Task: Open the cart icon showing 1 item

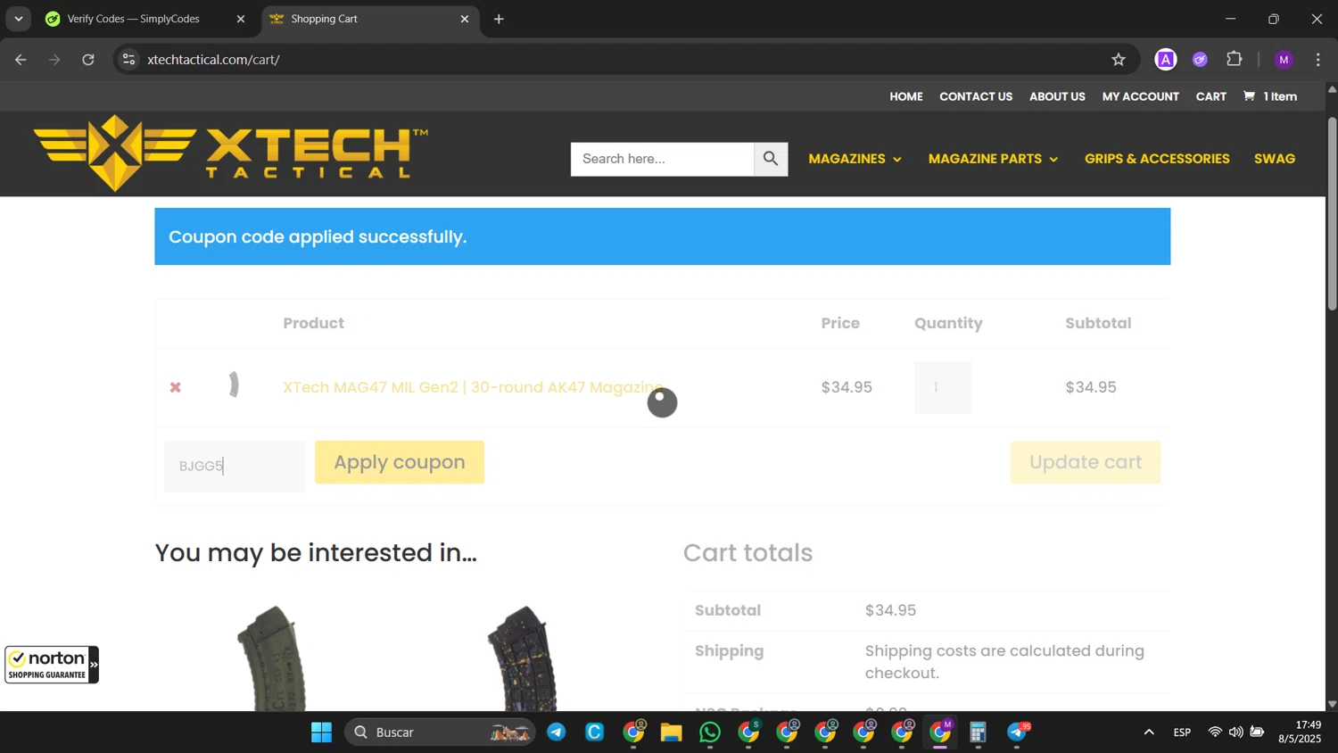Action: coord(1270,96)
